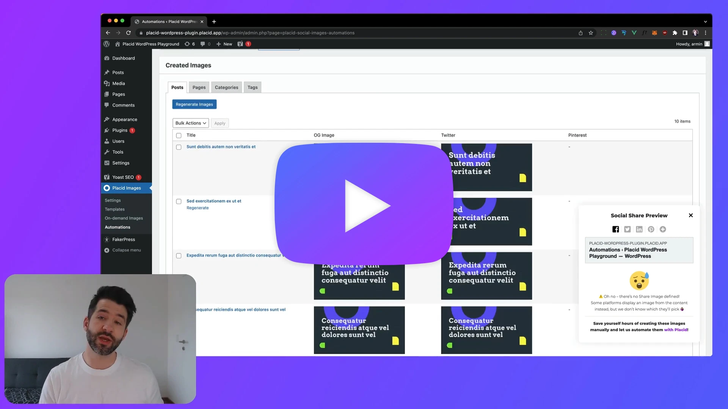This screenshot has height=409, width=728.
Task: Close the Social Share Preview panel
Action: pos(691,215)
